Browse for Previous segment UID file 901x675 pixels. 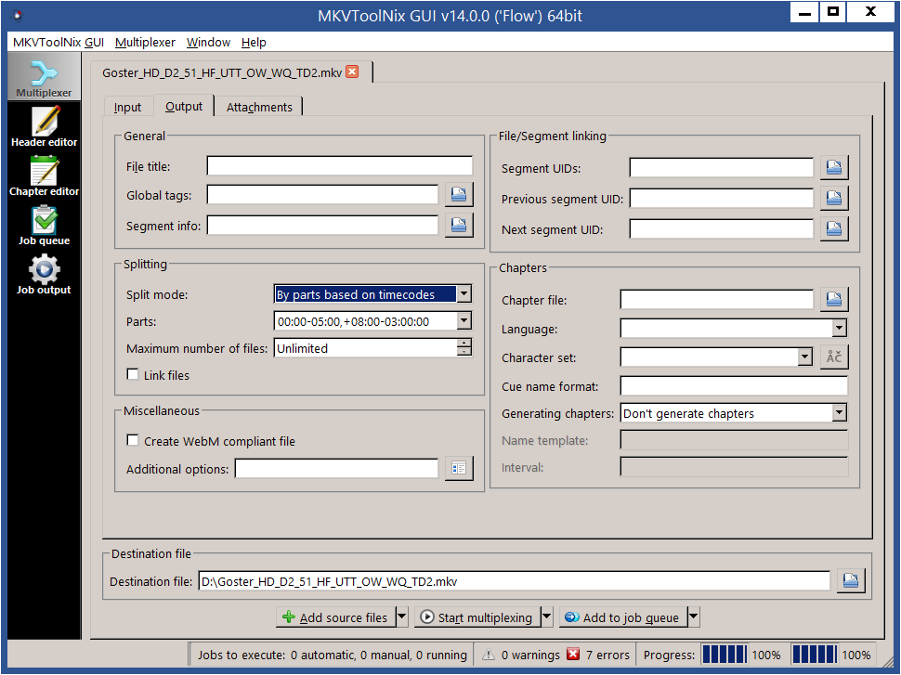[834, 198]
